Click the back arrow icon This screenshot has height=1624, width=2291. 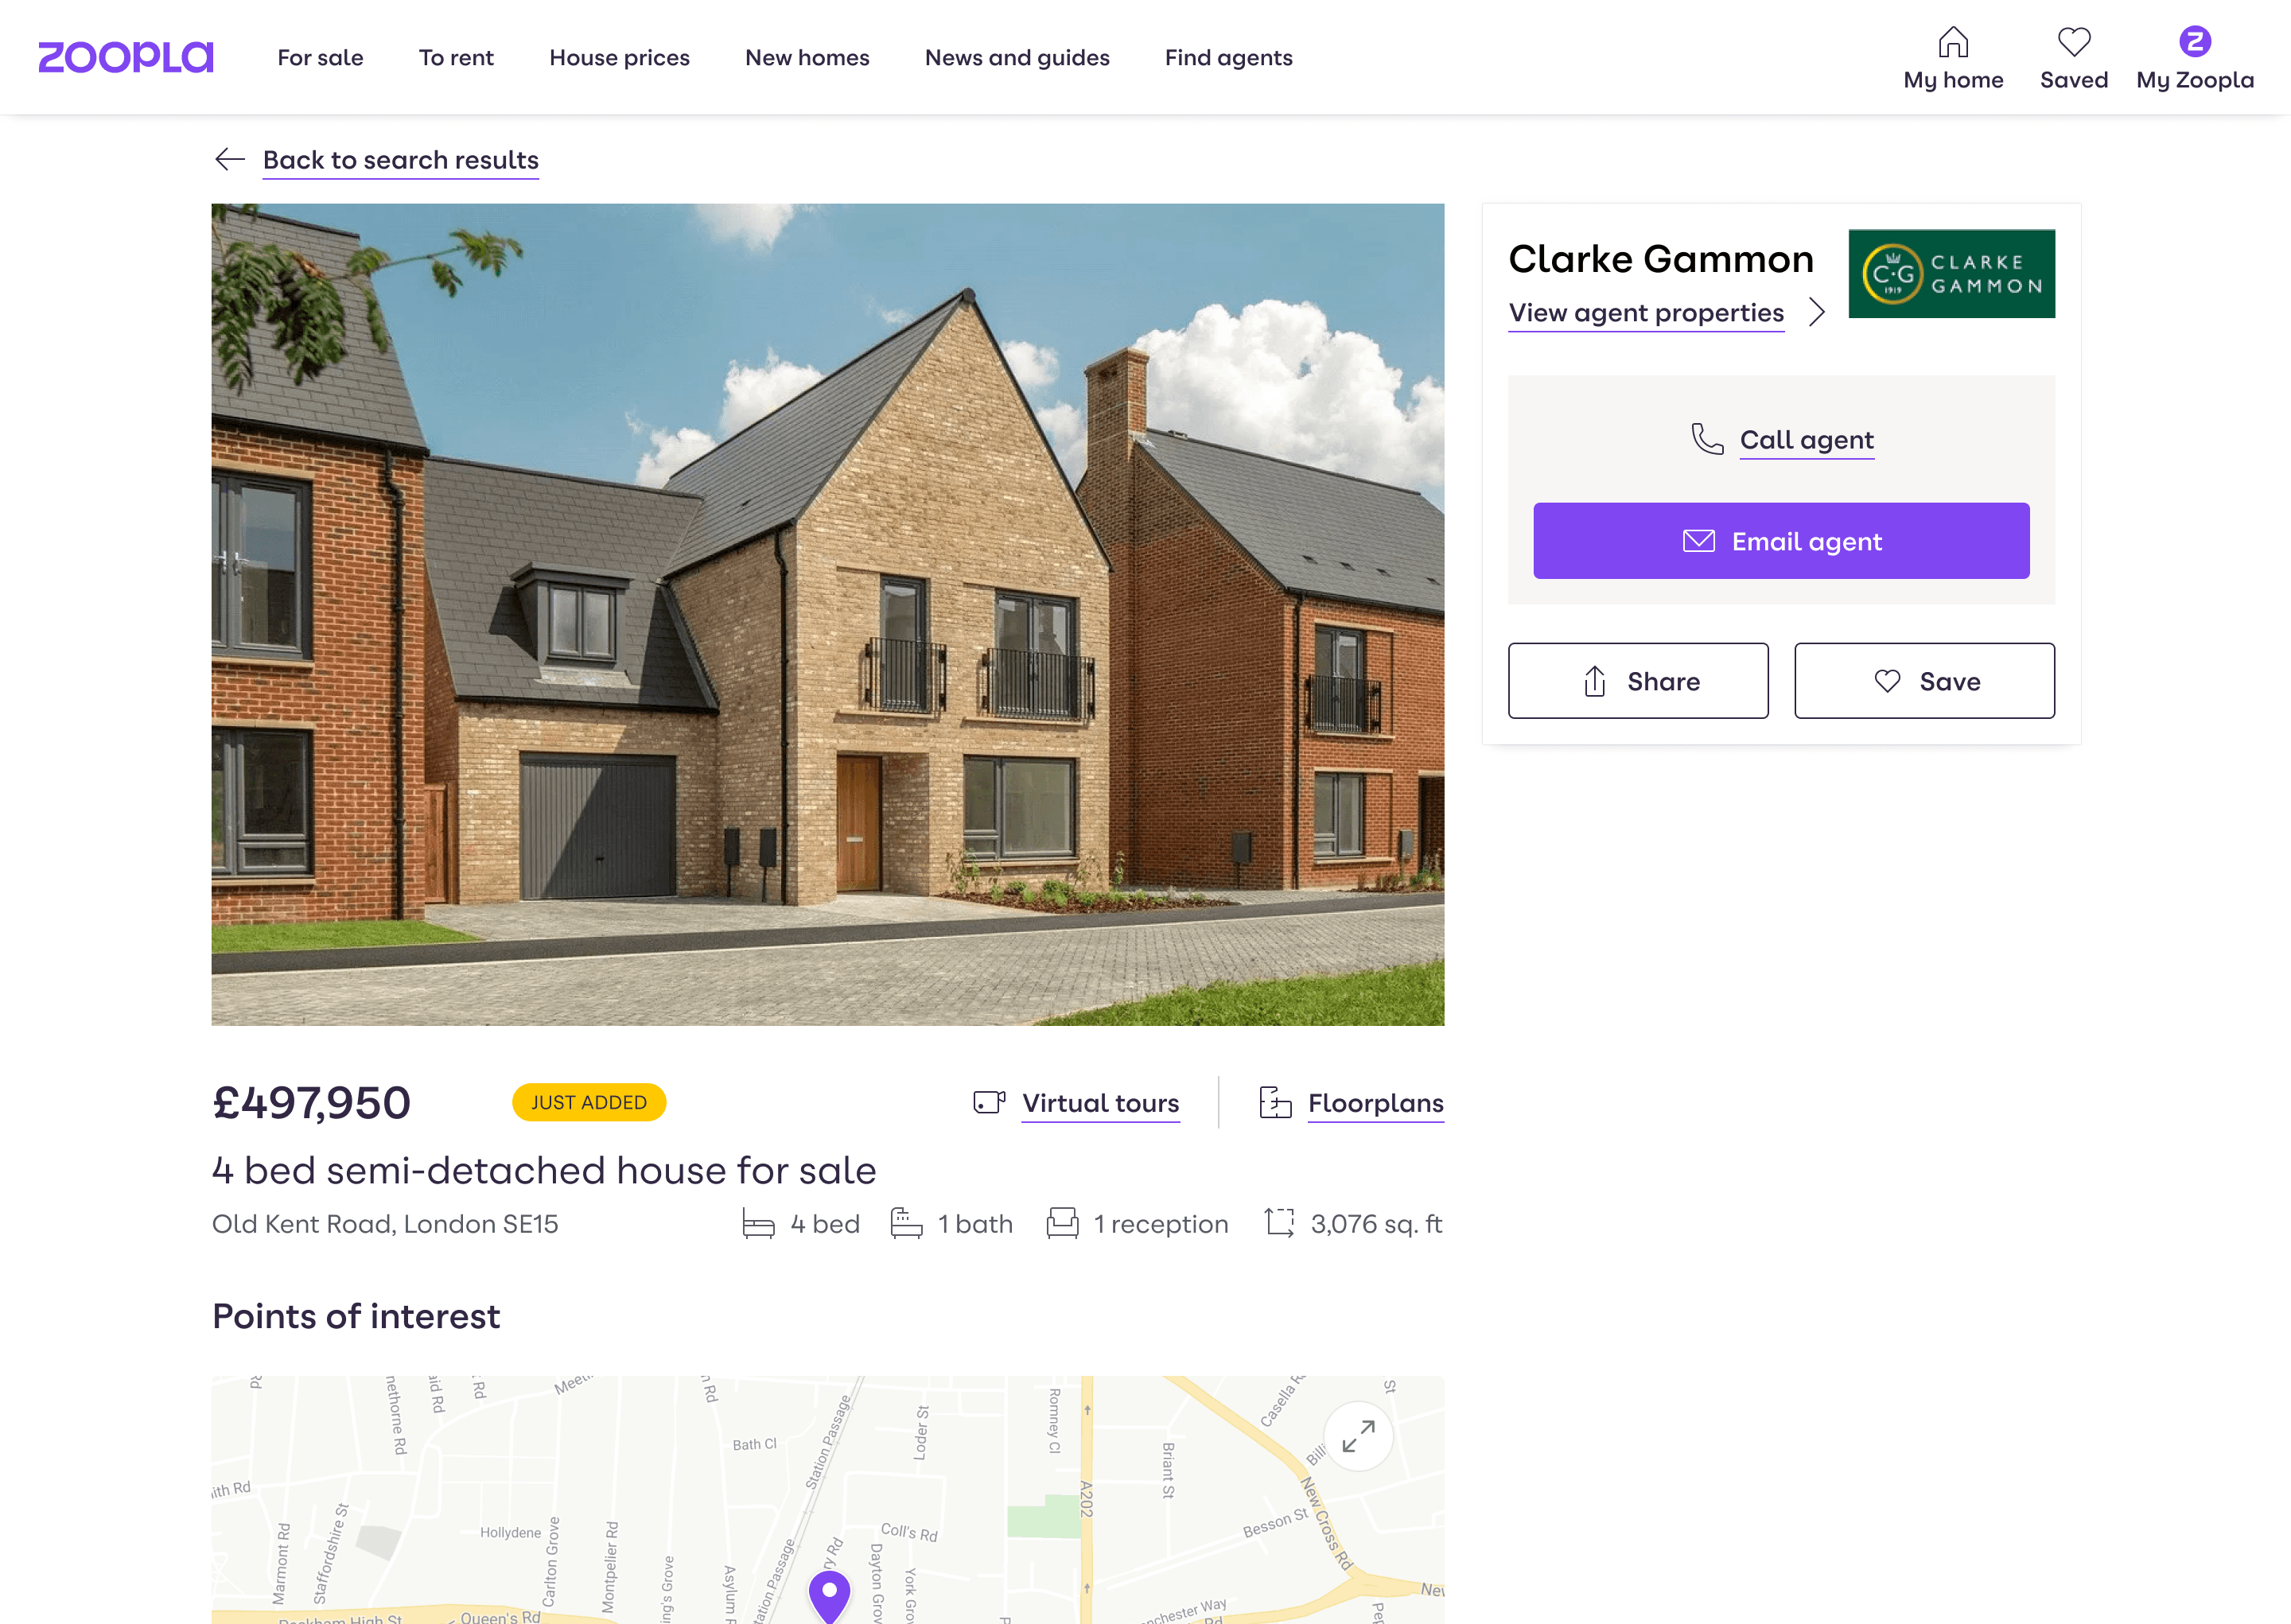click(x=230, y=159)
